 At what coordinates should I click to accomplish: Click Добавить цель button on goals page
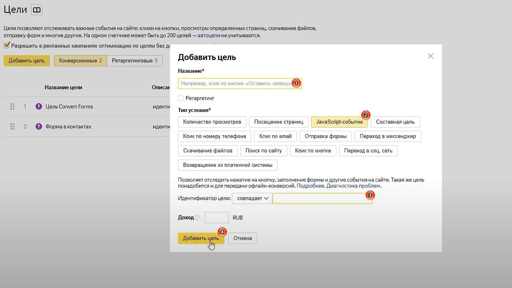[27, 61]
